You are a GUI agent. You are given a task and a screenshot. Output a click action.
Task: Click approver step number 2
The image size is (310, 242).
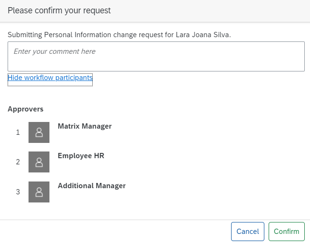point(18,162)
